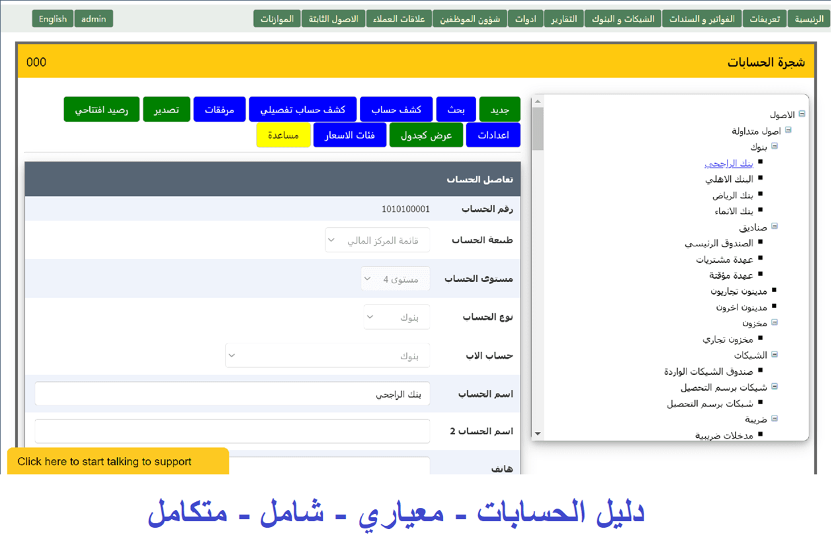The image size is (840, 537).
Task: Click the yellow مساعدة help button
Action: [283, 135]
